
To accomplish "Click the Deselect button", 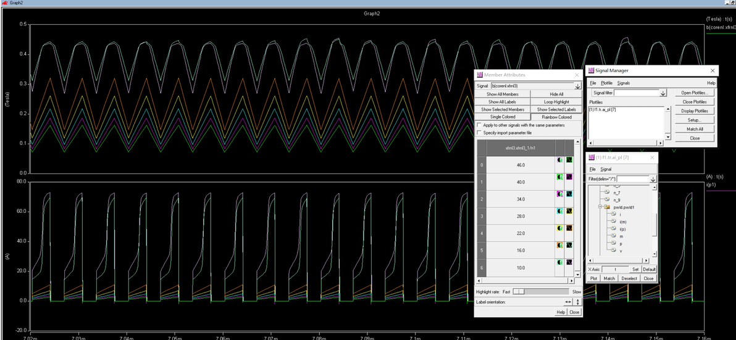I will point(629,278).
